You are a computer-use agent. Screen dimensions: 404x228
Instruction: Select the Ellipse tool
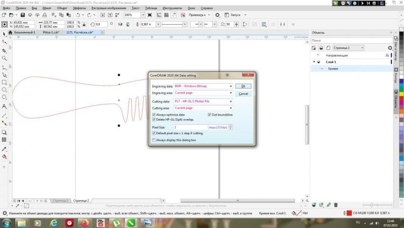(x=4, y=90)
